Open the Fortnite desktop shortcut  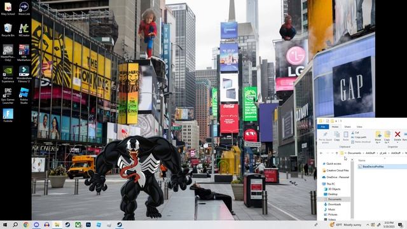click(x=8, y=116)
